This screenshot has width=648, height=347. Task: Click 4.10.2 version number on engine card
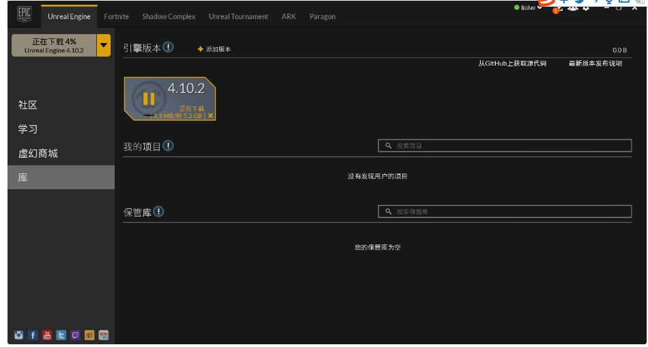pos(186,88)
